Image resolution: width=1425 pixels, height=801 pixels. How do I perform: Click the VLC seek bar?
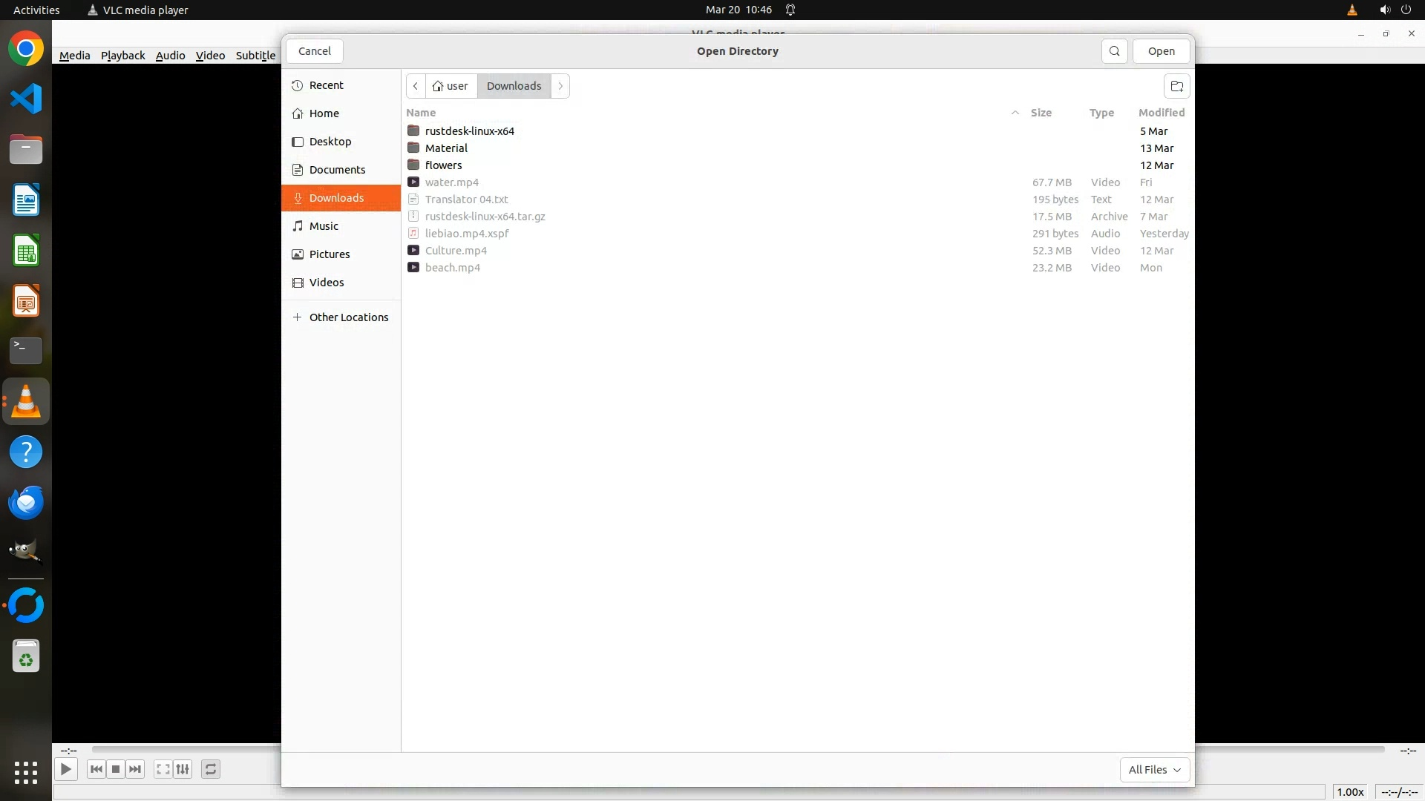(x=186, y=750)
